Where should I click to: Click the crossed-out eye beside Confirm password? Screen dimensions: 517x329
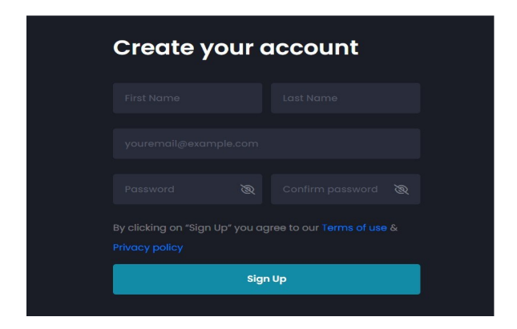point(402,190)
